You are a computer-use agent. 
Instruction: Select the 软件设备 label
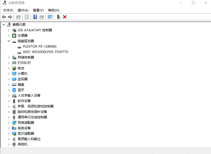tap(24, 101)
